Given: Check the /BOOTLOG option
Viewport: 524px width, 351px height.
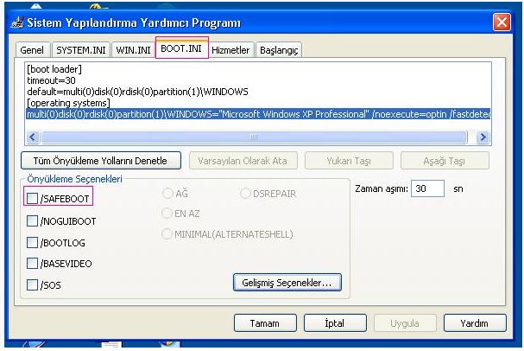Looking at the screenshot, I should pyautogui.click(x=32, y=242).
